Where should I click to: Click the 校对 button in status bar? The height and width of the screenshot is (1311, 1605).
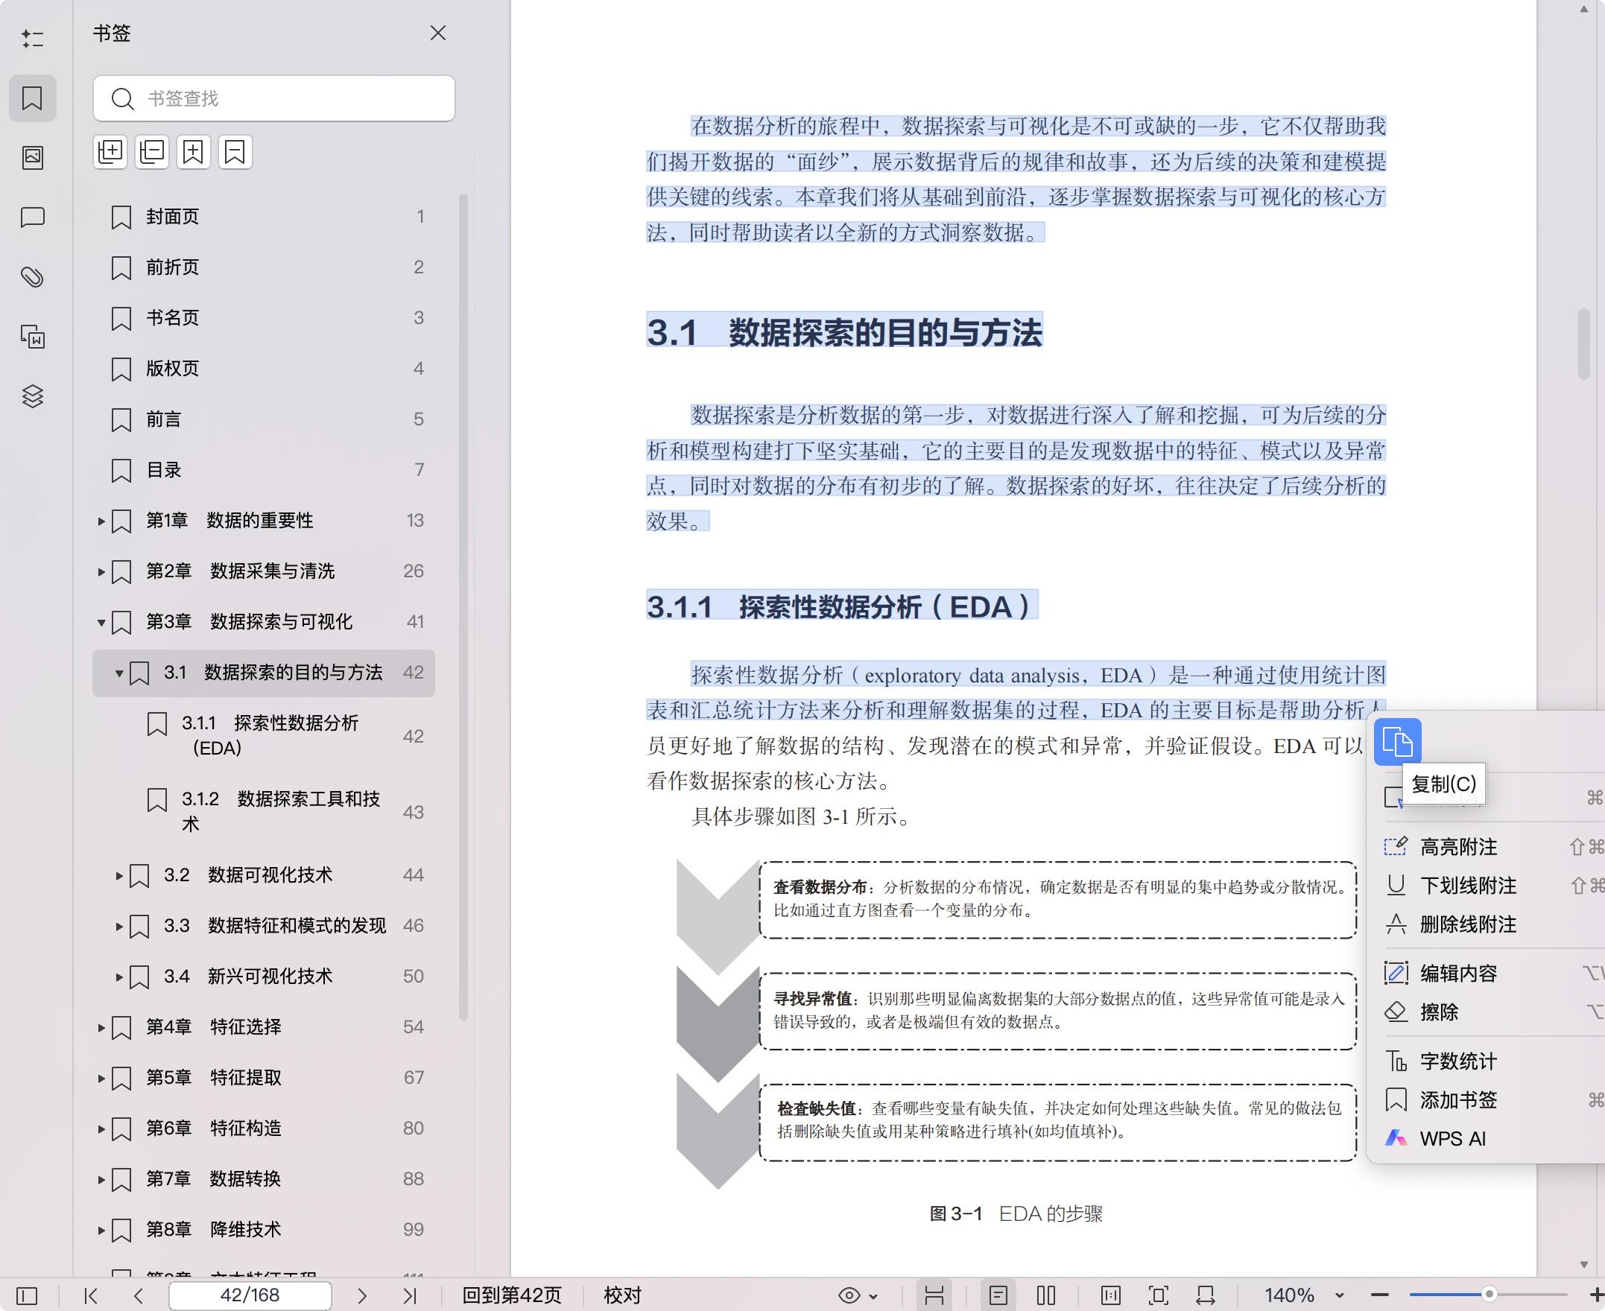[622, 1296]
